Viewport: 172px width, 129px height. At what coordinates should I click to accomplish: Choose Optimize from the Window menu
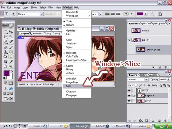(77, 31)
